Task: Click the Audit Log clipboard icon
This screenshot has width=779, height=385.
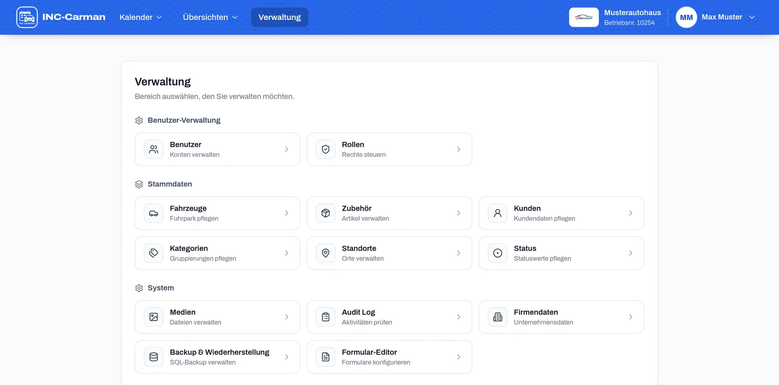Action: pyautogui.click(x=326, y=317)
